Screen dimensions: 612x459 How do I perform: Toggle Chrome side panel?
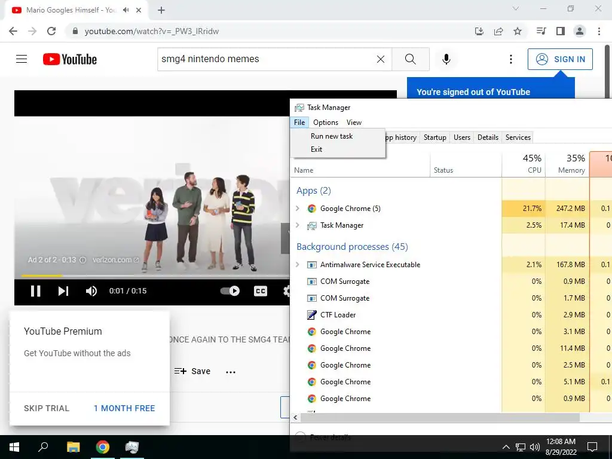coord(561,31)
